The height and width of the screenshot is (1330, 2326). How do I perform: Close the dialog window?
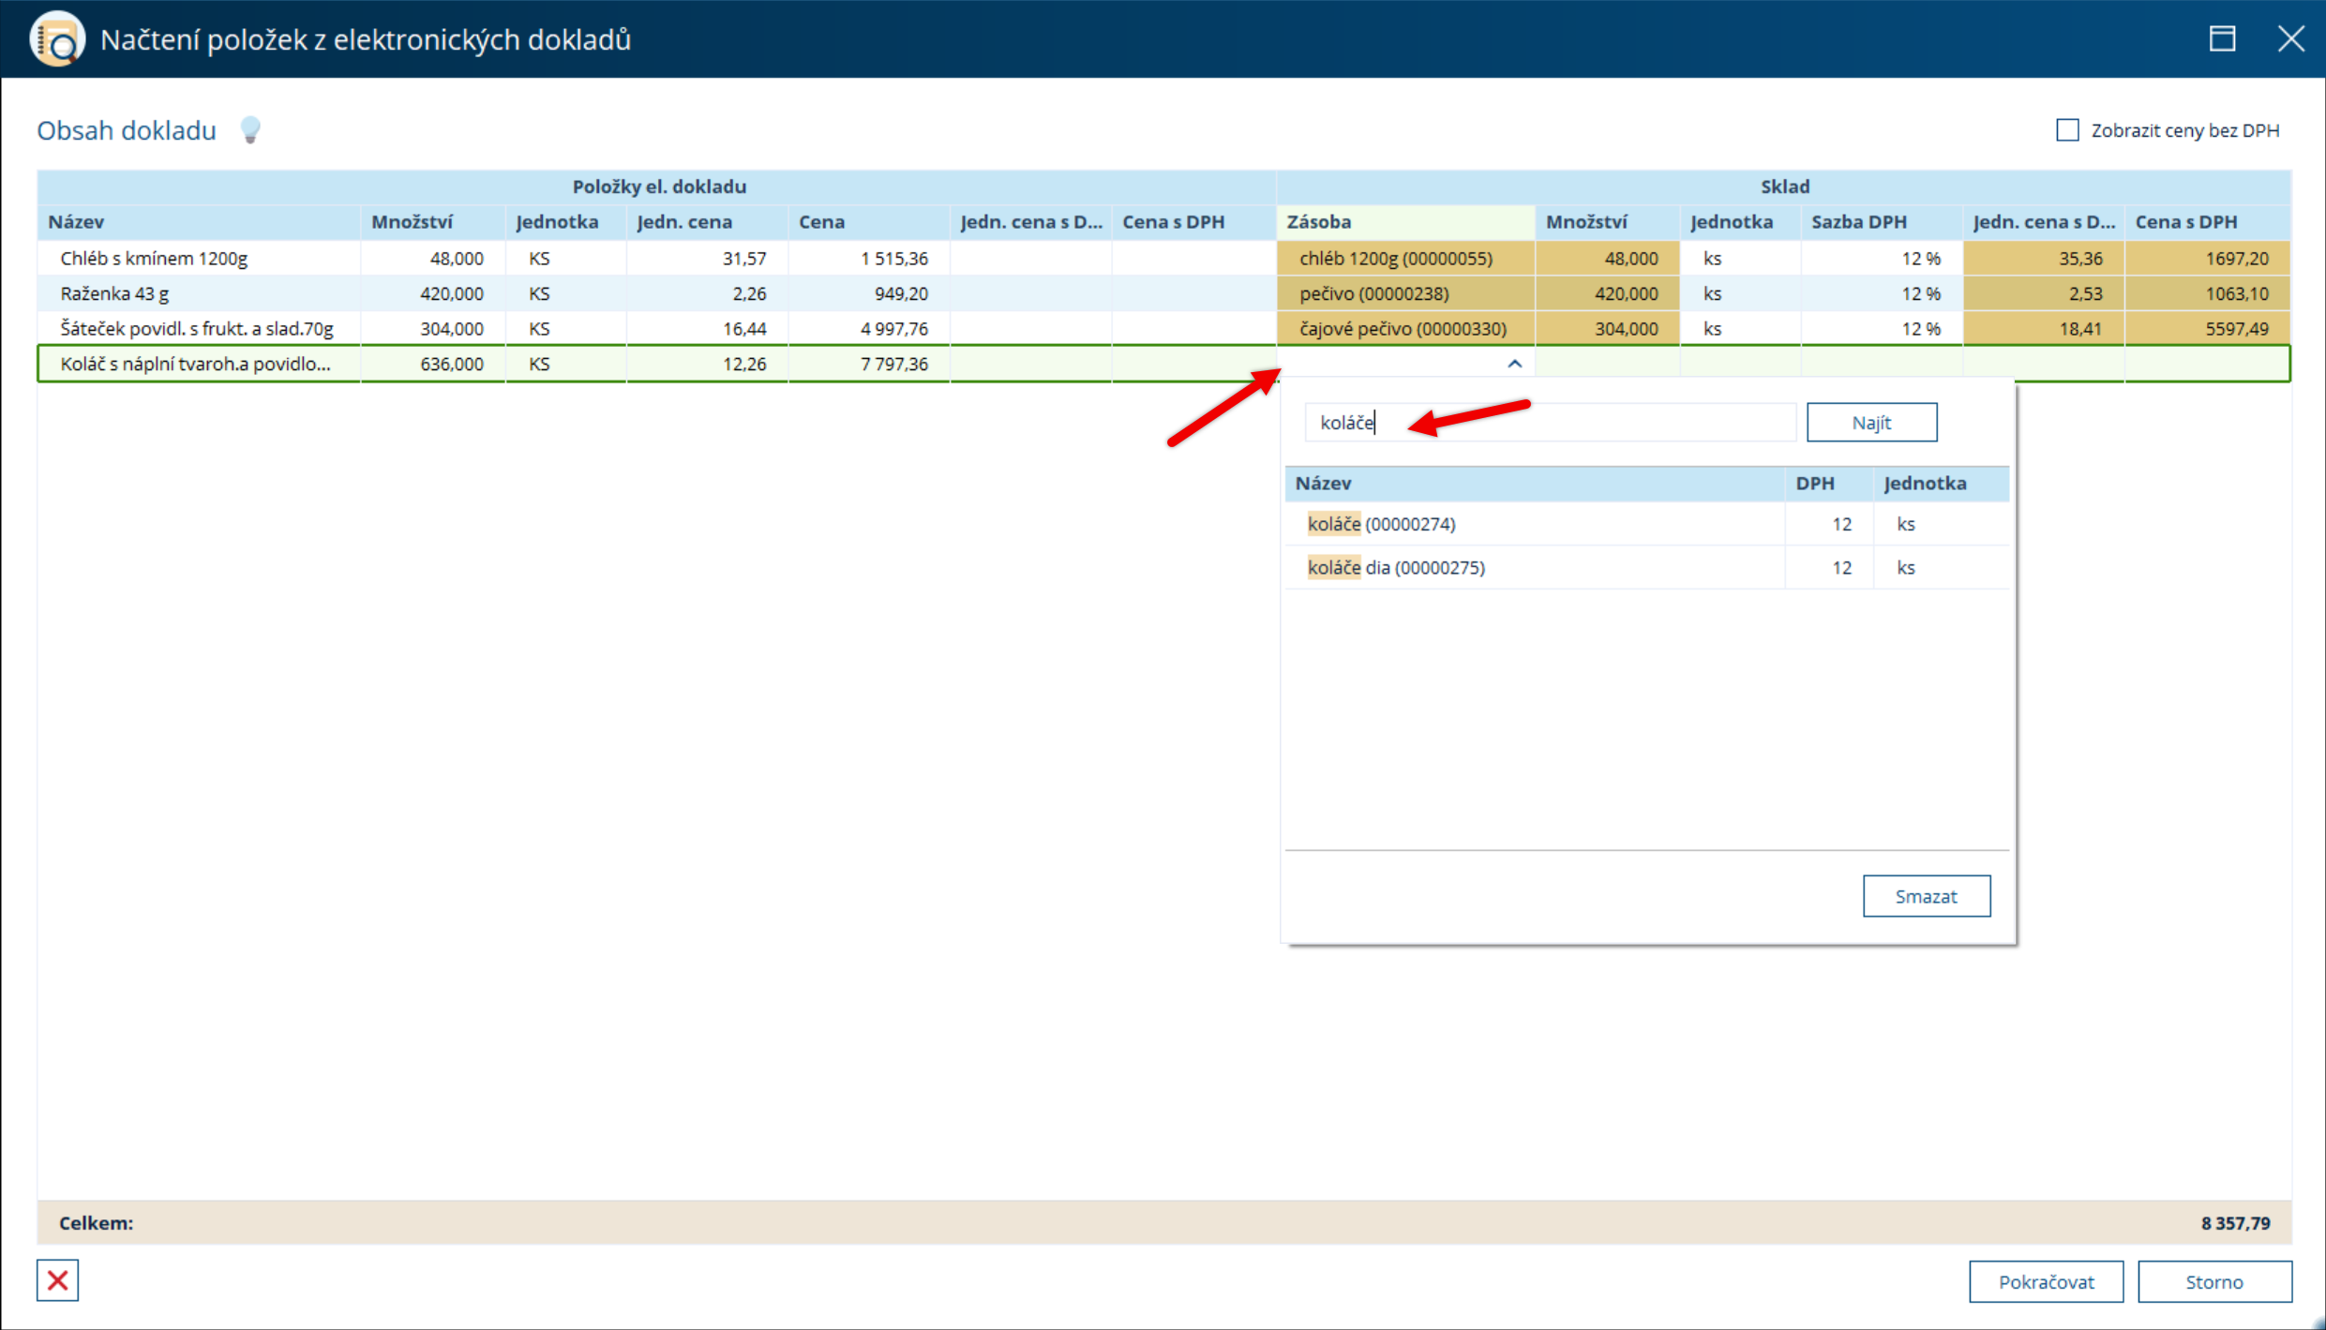click(2289, 39)
